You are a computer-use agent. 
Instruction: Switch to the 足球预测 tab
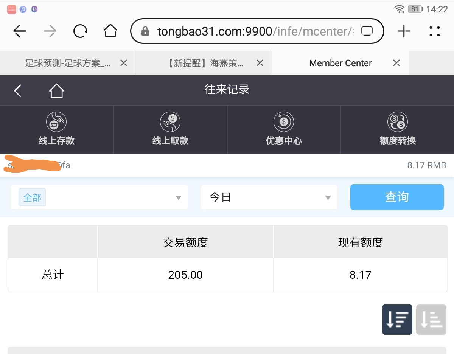(x=67, y=63)
